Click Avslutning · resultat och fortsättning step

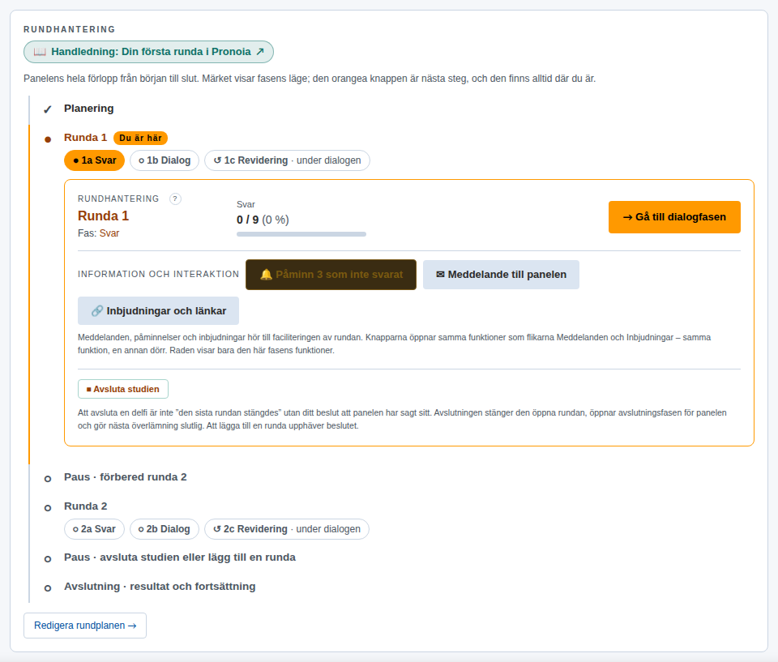click(x=160, y=587)
